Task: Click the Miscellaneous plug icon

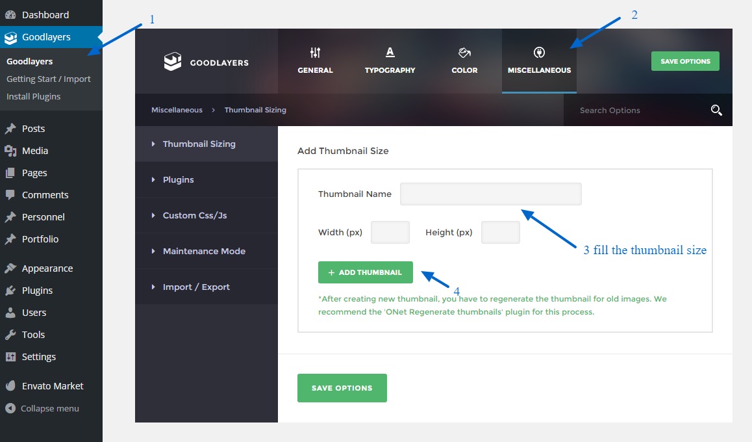Action: click(539, 53)
